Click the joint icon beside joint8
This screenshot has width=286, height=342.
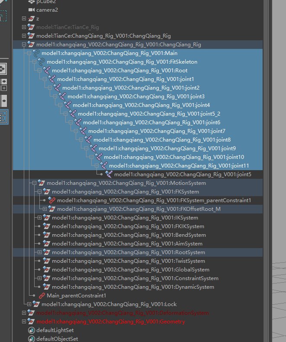(x=88, y=139)
